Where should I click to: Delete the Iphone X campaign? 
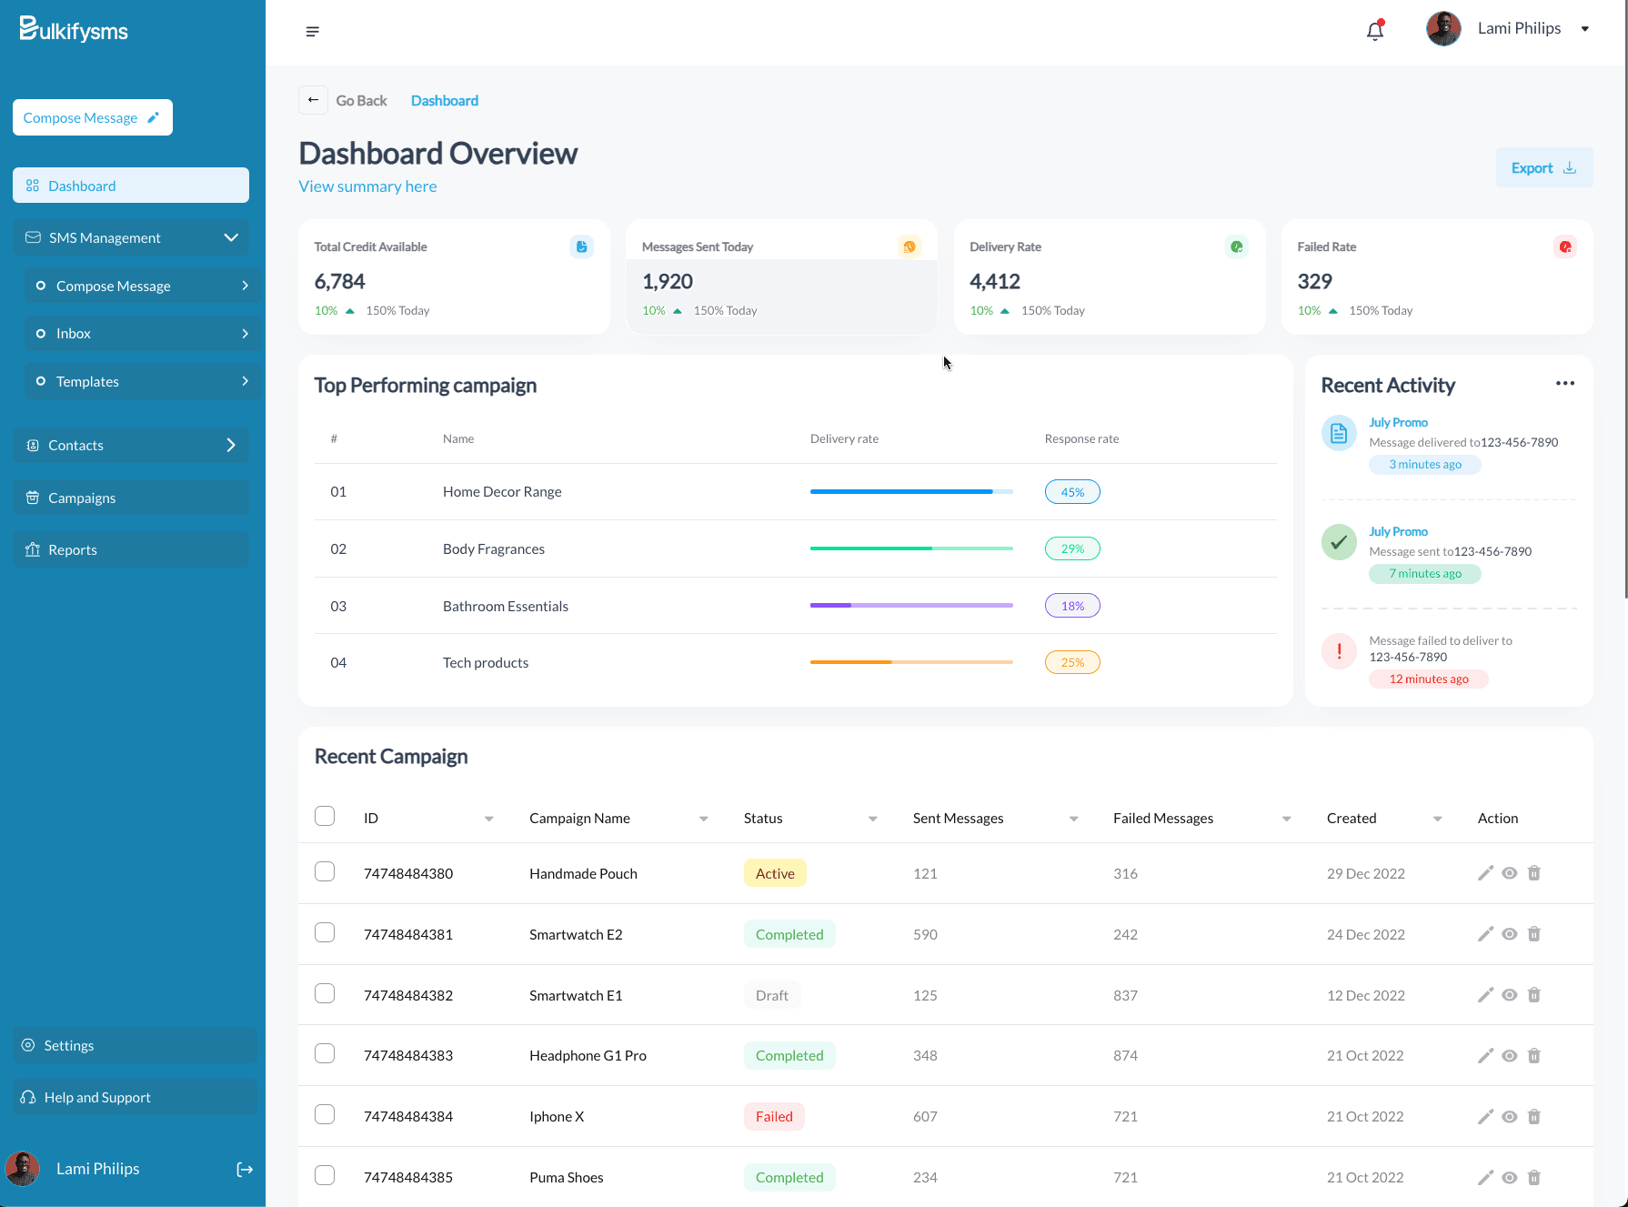click(1534, 1117)
